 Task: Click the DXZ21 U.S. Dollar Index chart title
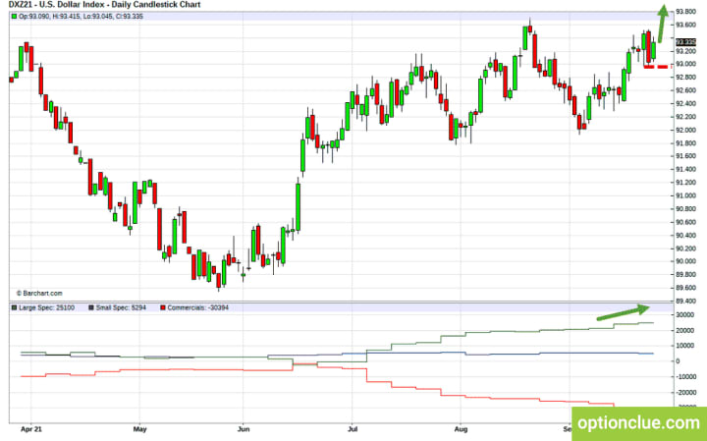105,5
